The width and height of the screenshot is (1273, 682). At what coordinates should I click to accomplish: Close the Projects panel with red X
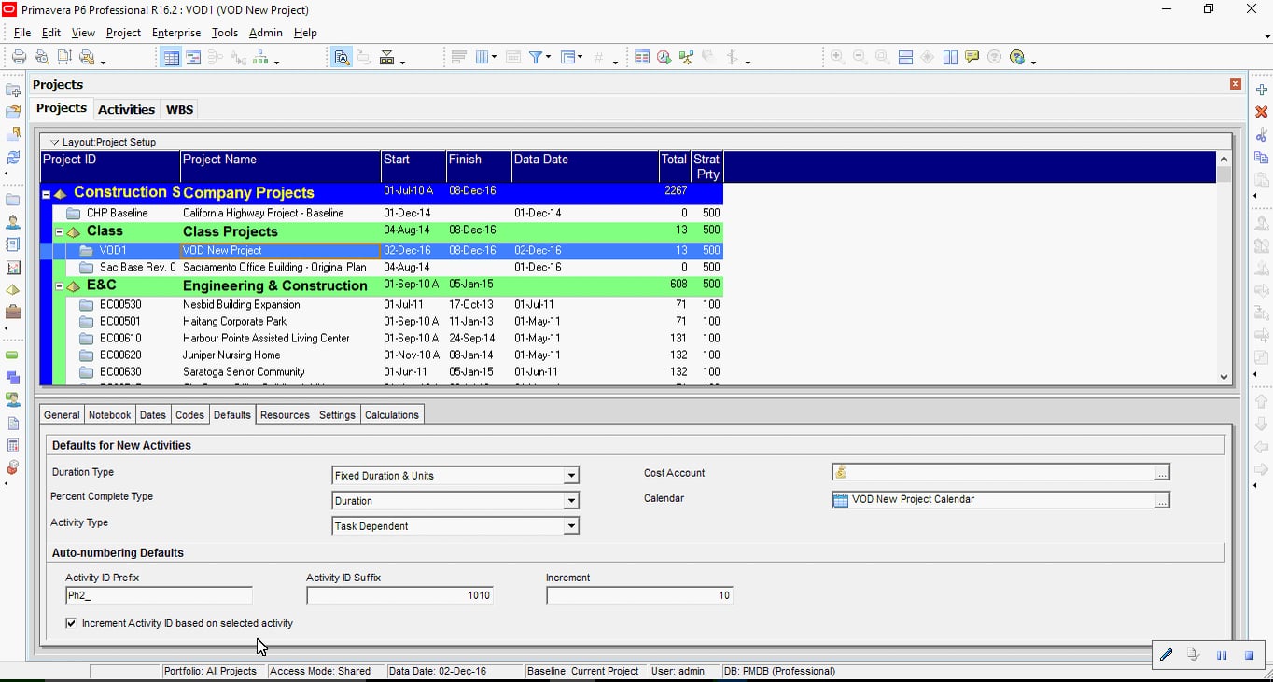pyautogui.click(x=1236, y=84)
